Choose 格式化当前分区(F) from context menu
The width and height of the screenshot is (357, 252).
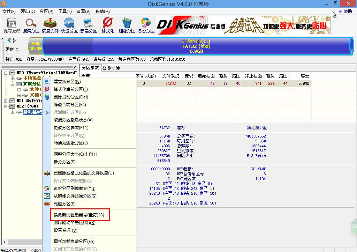(x=70, y=89)
